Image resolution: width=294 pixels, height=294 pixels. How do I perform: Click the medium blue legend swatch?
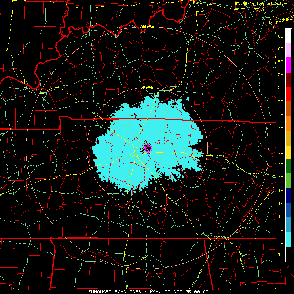pos(288,210)
